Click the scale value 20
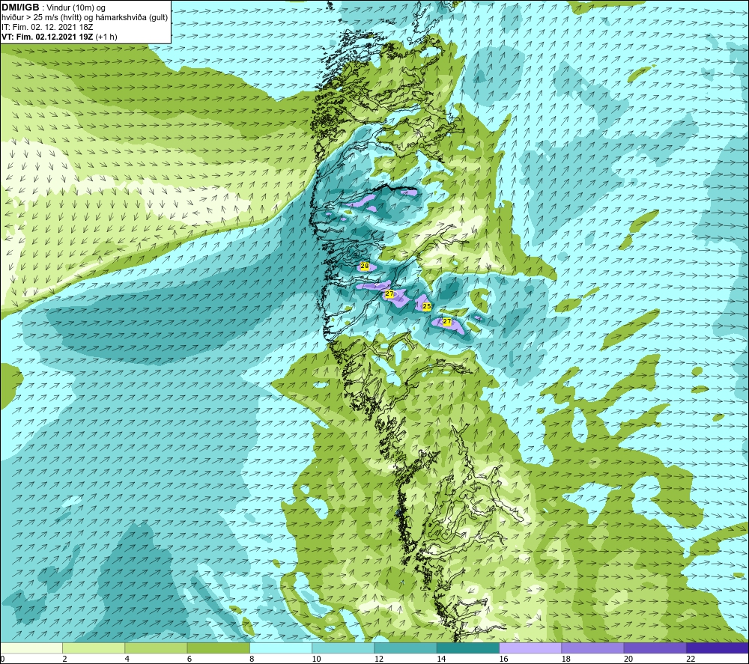Viewport: 749px width, 664px height. tap(628, 659)
